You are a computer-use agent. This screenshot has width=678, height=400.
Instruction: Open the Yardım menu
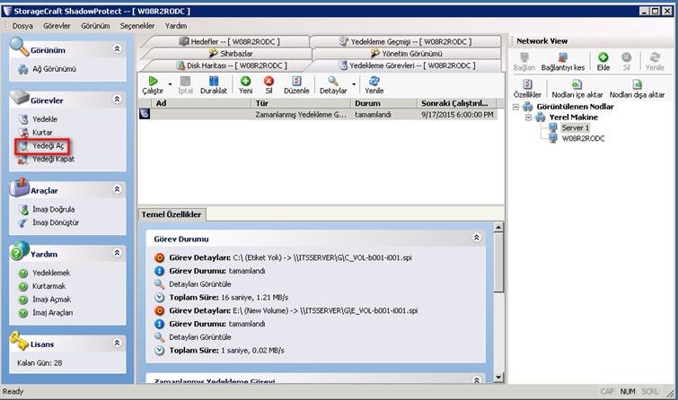(176, 26)
